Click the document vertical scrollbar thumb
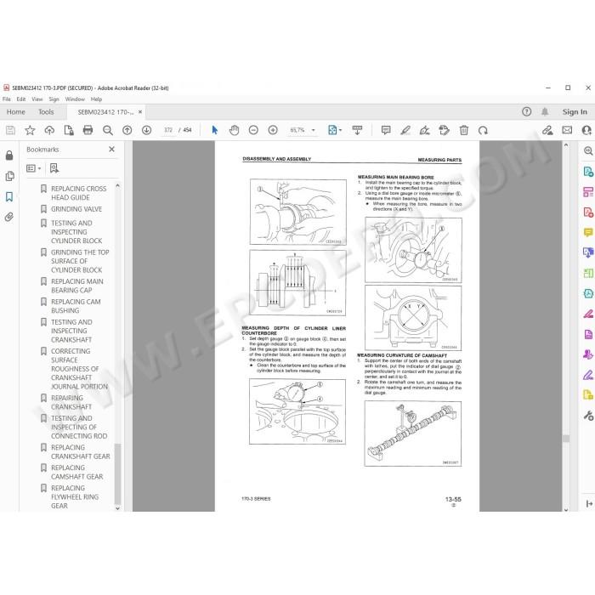The height and width of the screenshot is (595, 595). pos(566,439)
